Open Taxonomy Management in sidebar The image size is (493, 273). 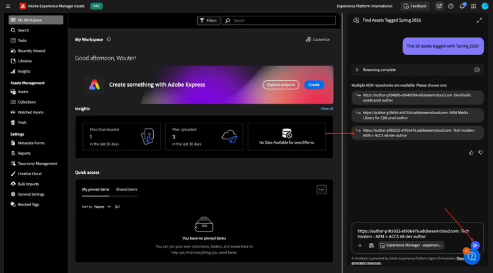click(x=36, y=163)
